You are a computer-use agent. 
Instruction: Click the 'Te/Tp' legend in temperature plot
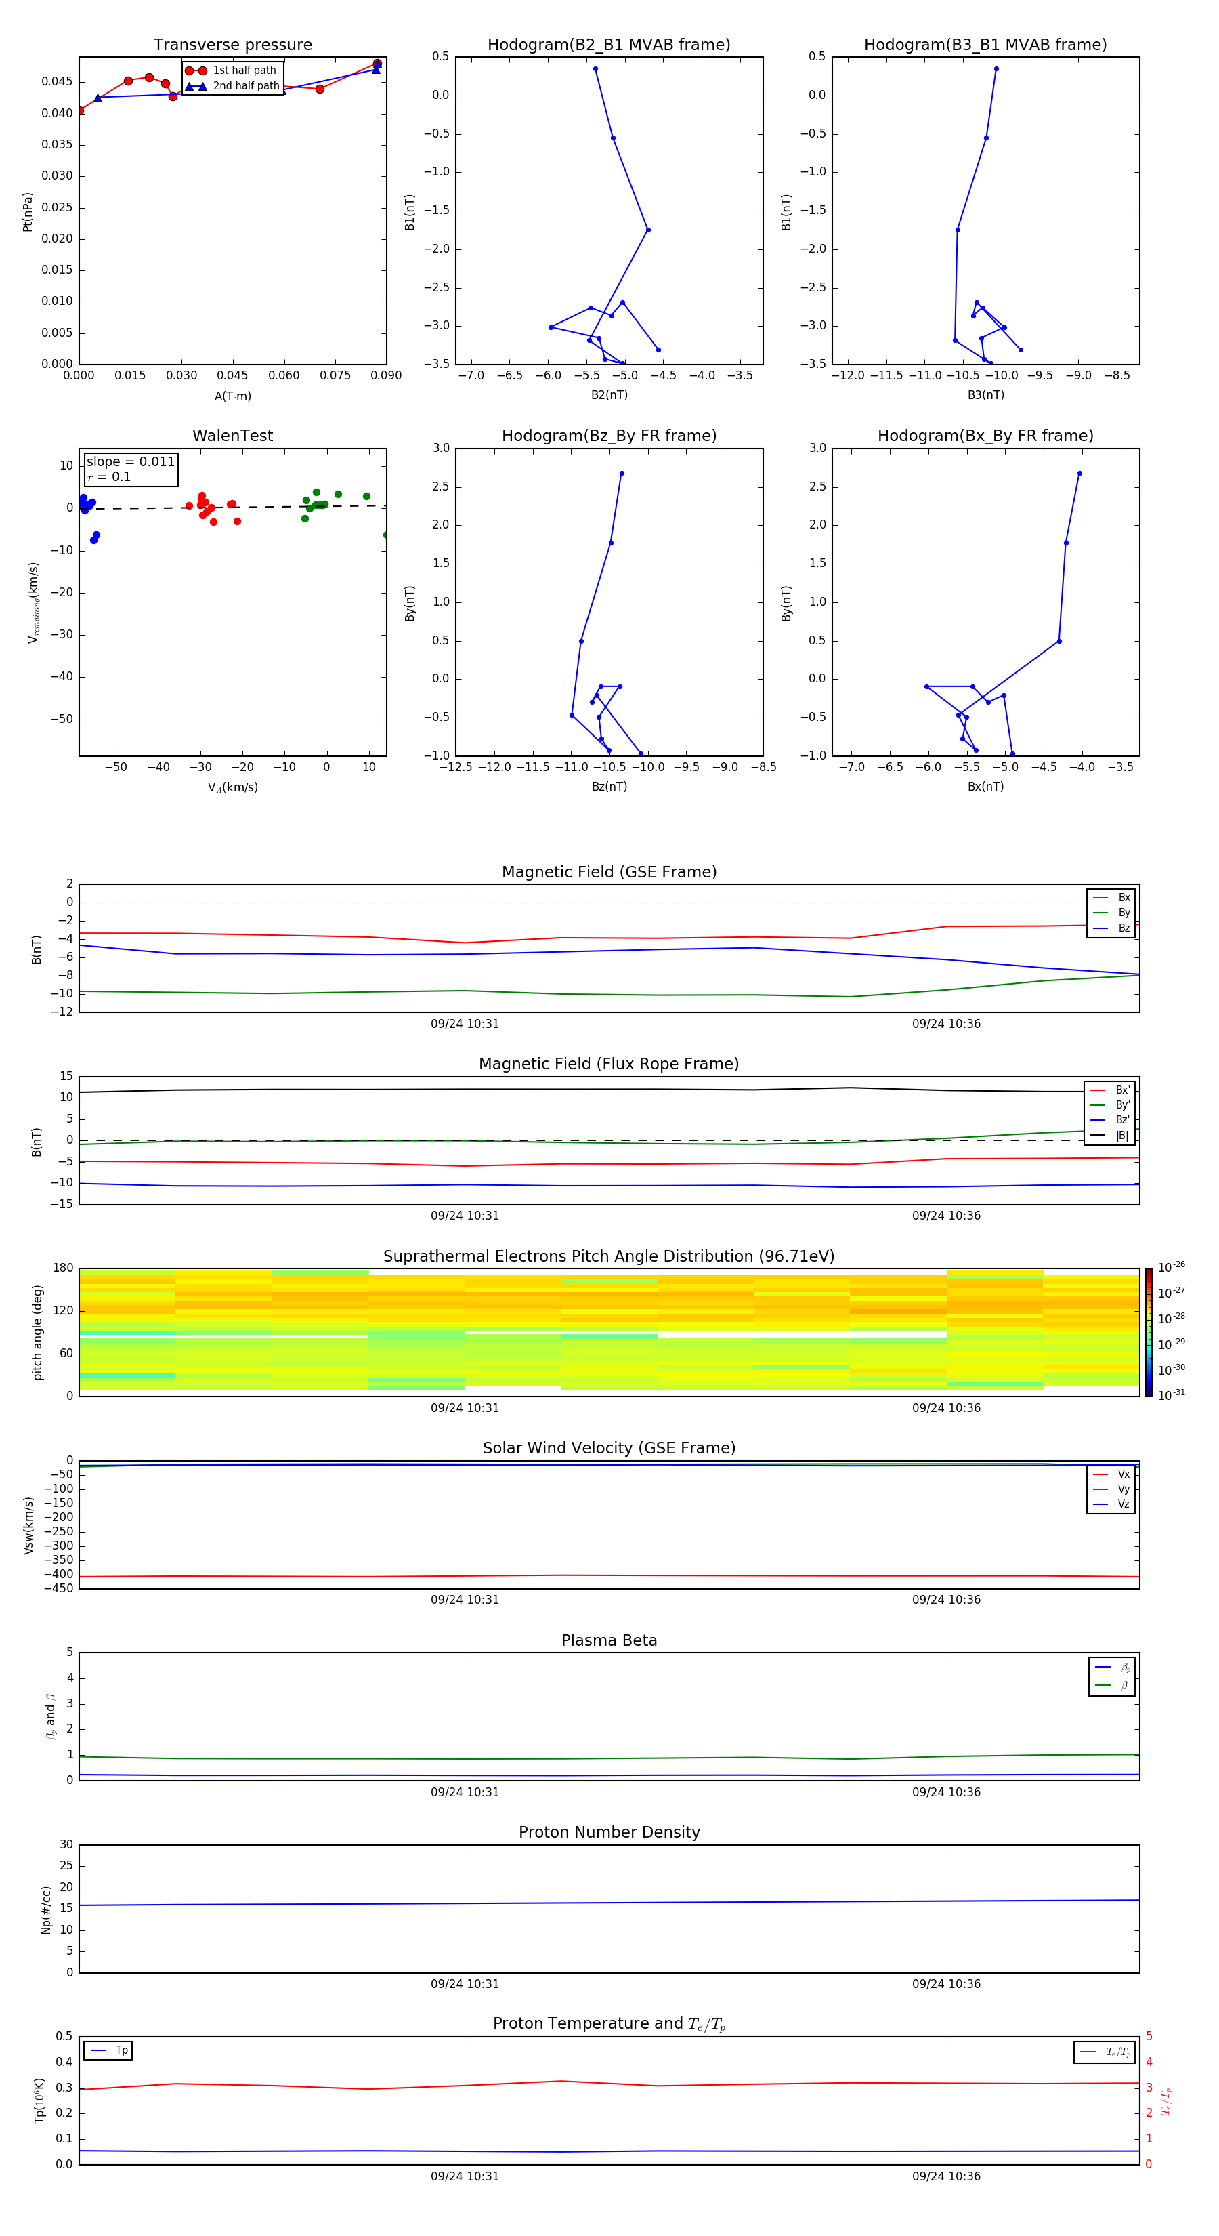1105,2052
